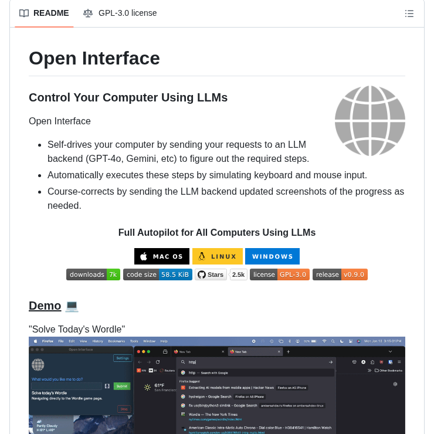
Task: Click the Open Interface main heading
Action: point(94,58)
